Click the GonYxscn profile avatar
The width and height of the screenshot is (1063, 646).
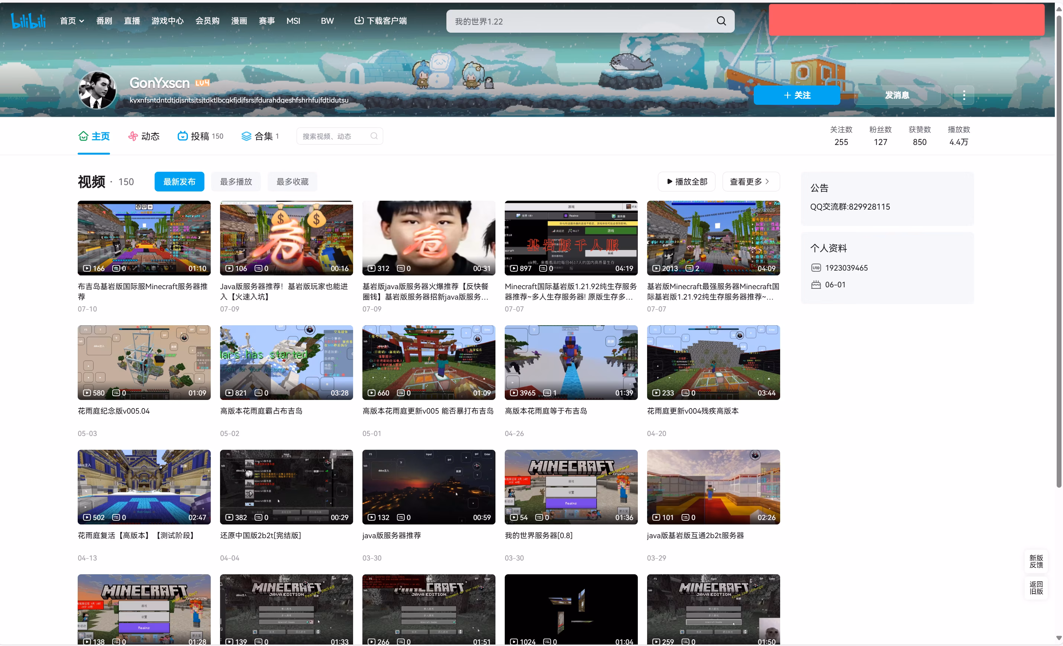coord(97,90)
